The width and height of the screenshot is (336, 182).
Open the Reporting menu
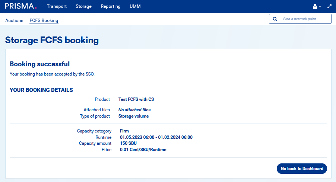[x=111, y=6]
